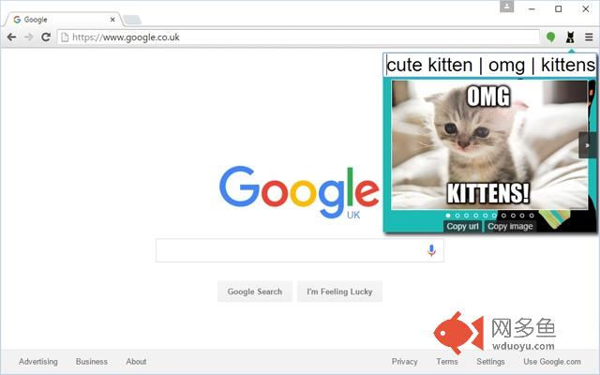Click the browser forward arrow

tap(28, 37)
